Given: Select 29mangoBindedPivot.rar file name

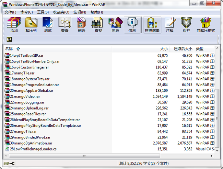Looking at the screenshot, I should coord(30,137).
